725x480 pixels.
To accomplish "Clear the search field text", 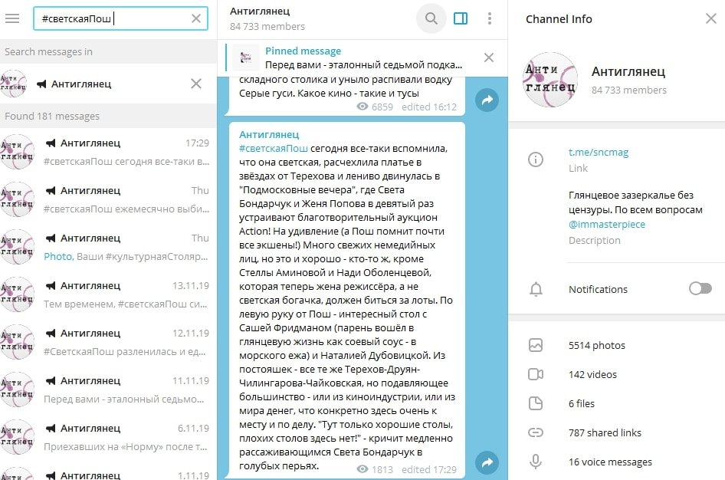I will (196, 18).
